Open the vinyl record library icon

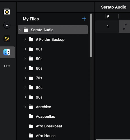(7, 11)
